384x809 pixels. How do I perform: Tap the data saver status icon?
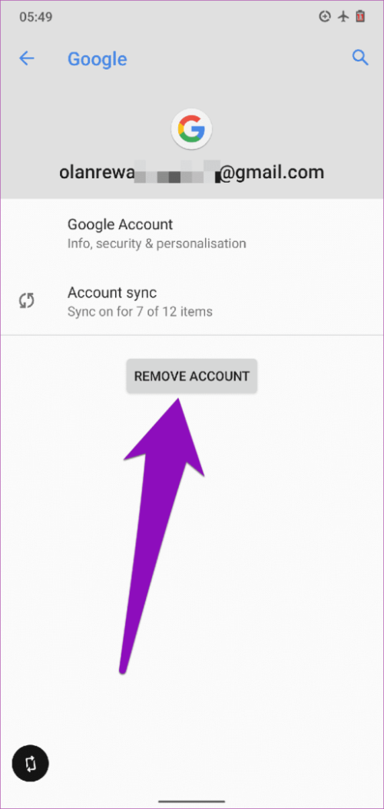tap(325, 16)
